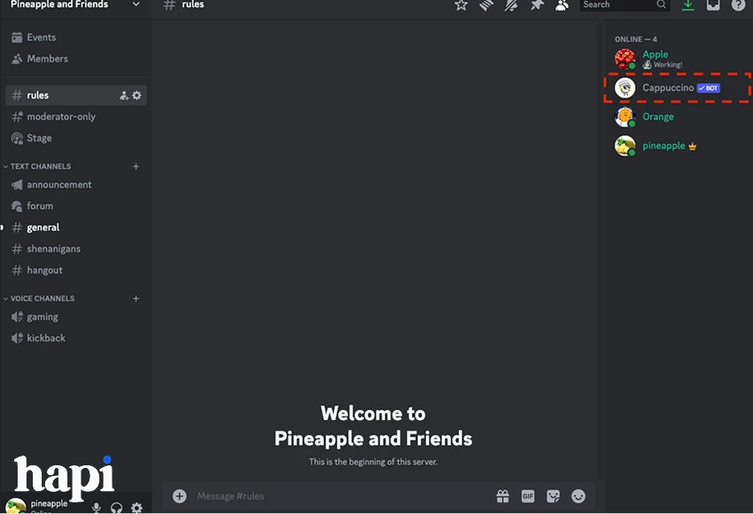Viewport: 753px width, 514px height.
Task: Select the rules channel
Action: (x=76, y=96)
